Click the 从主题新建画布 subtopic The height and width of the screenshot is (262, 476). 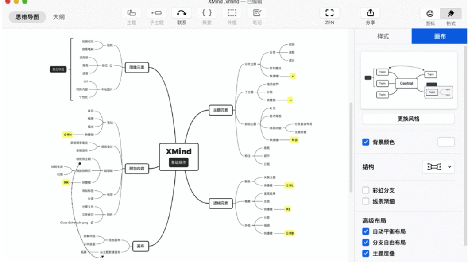click(x=110, y=252)
